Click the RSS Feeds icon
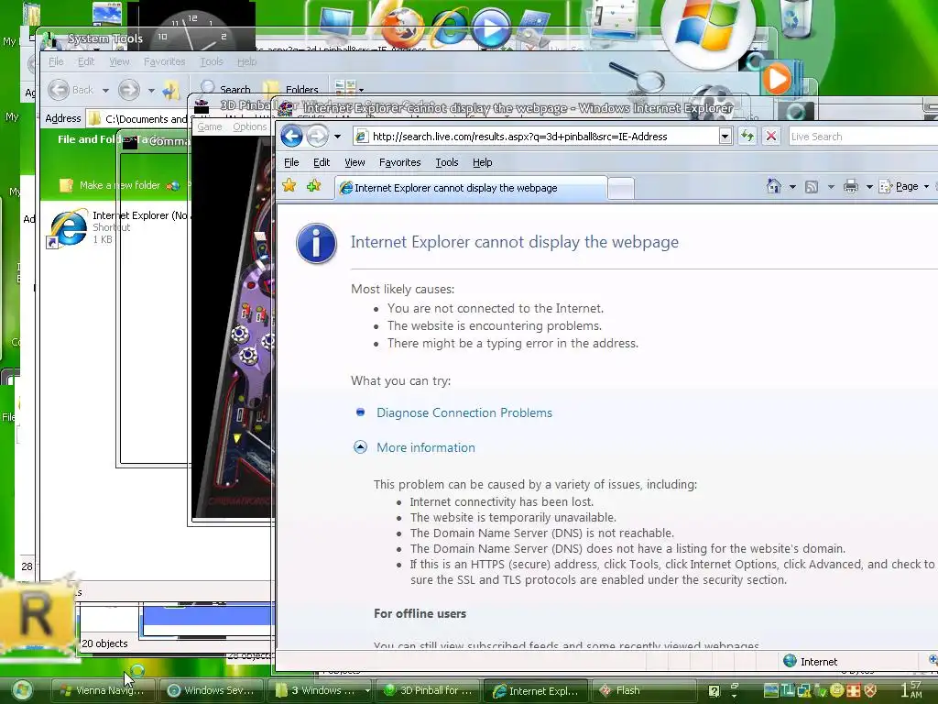The image size is (938, 704). coord(812,187)
